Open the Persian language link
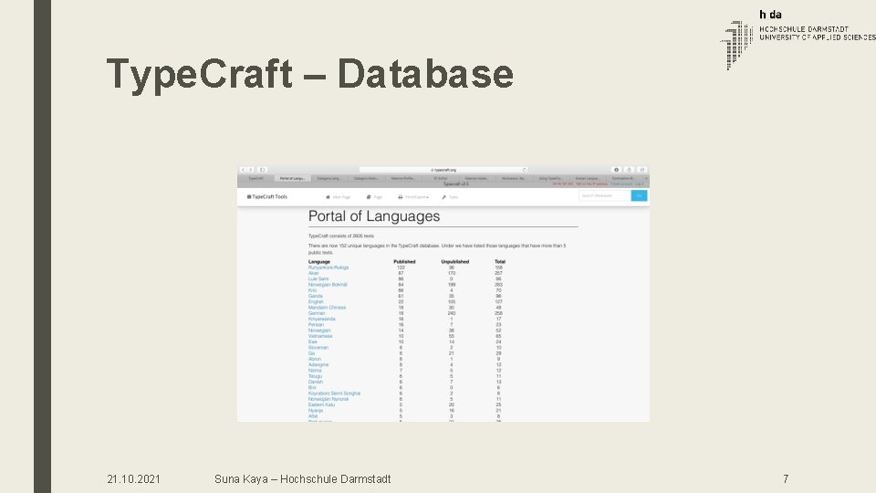 317,325
